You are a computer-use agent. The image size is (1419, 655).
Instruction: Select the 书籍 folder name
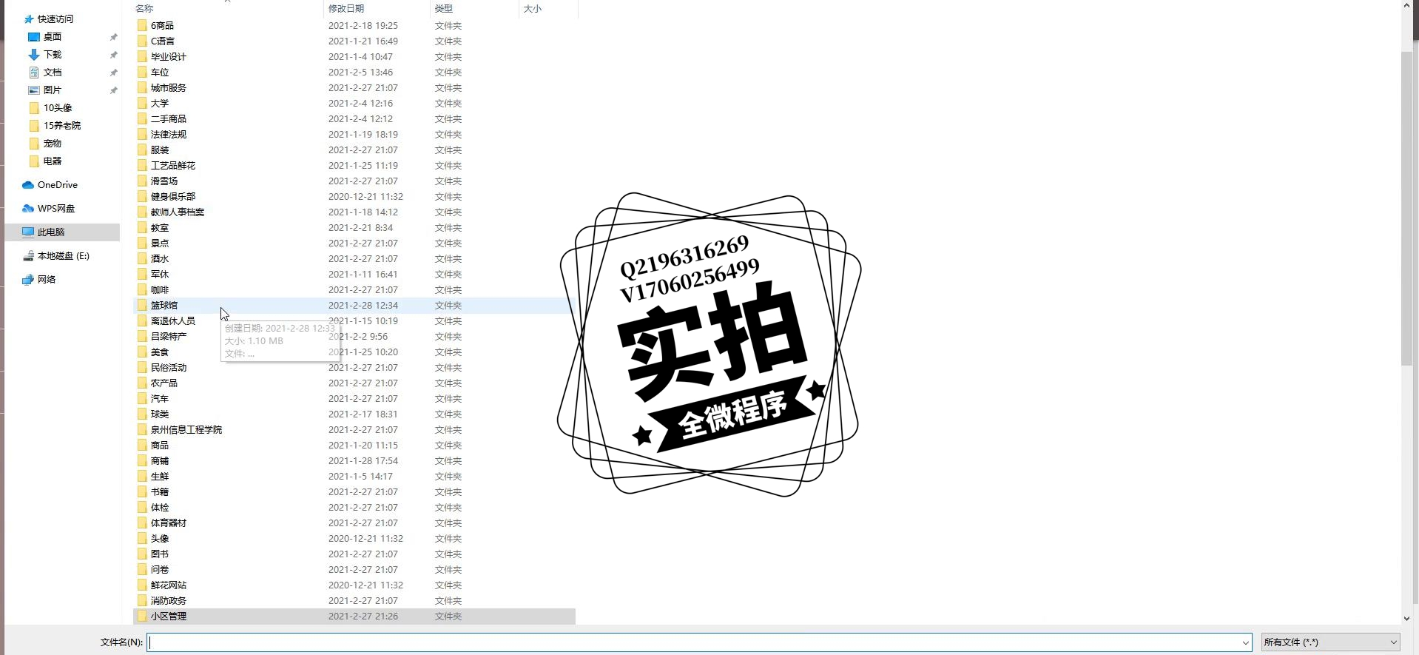pyautogui.click(x=159, y=491)
